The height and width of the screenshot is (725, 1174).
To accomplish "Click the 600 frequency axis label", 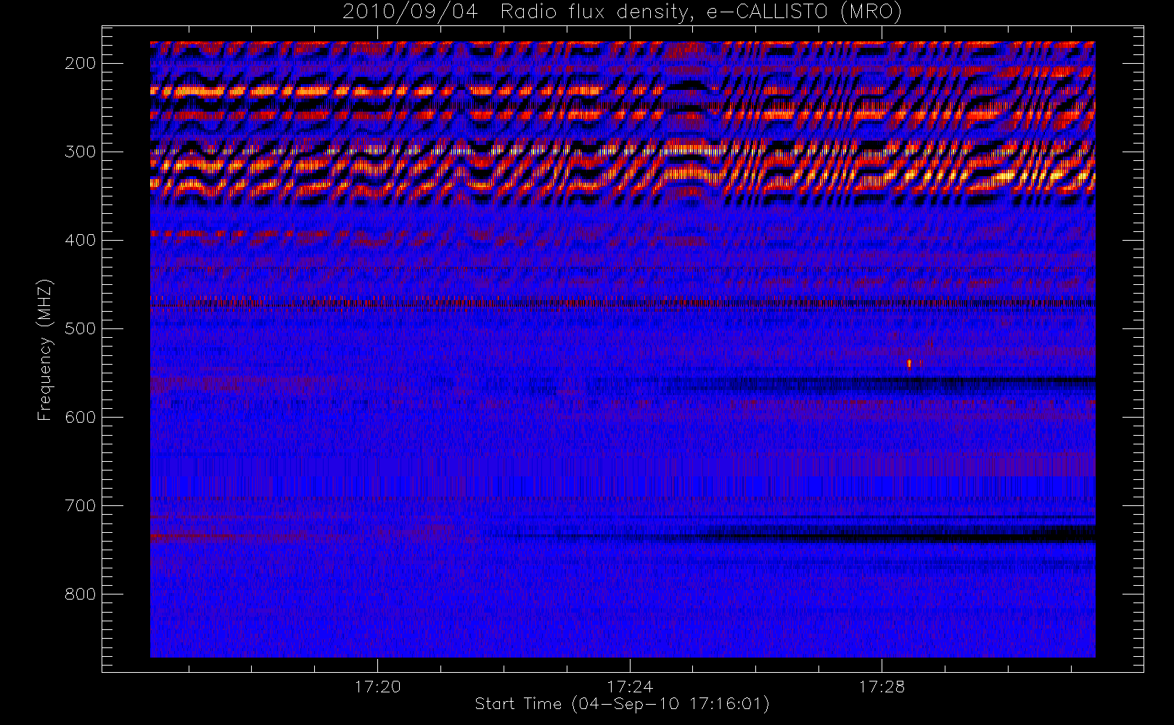I will (x=81, y=418).
